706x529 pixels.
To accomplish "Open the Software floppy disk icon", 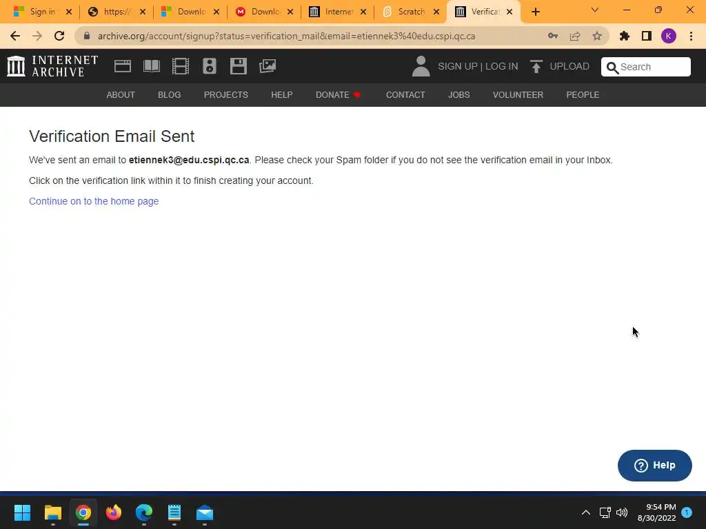I will 238,66.
